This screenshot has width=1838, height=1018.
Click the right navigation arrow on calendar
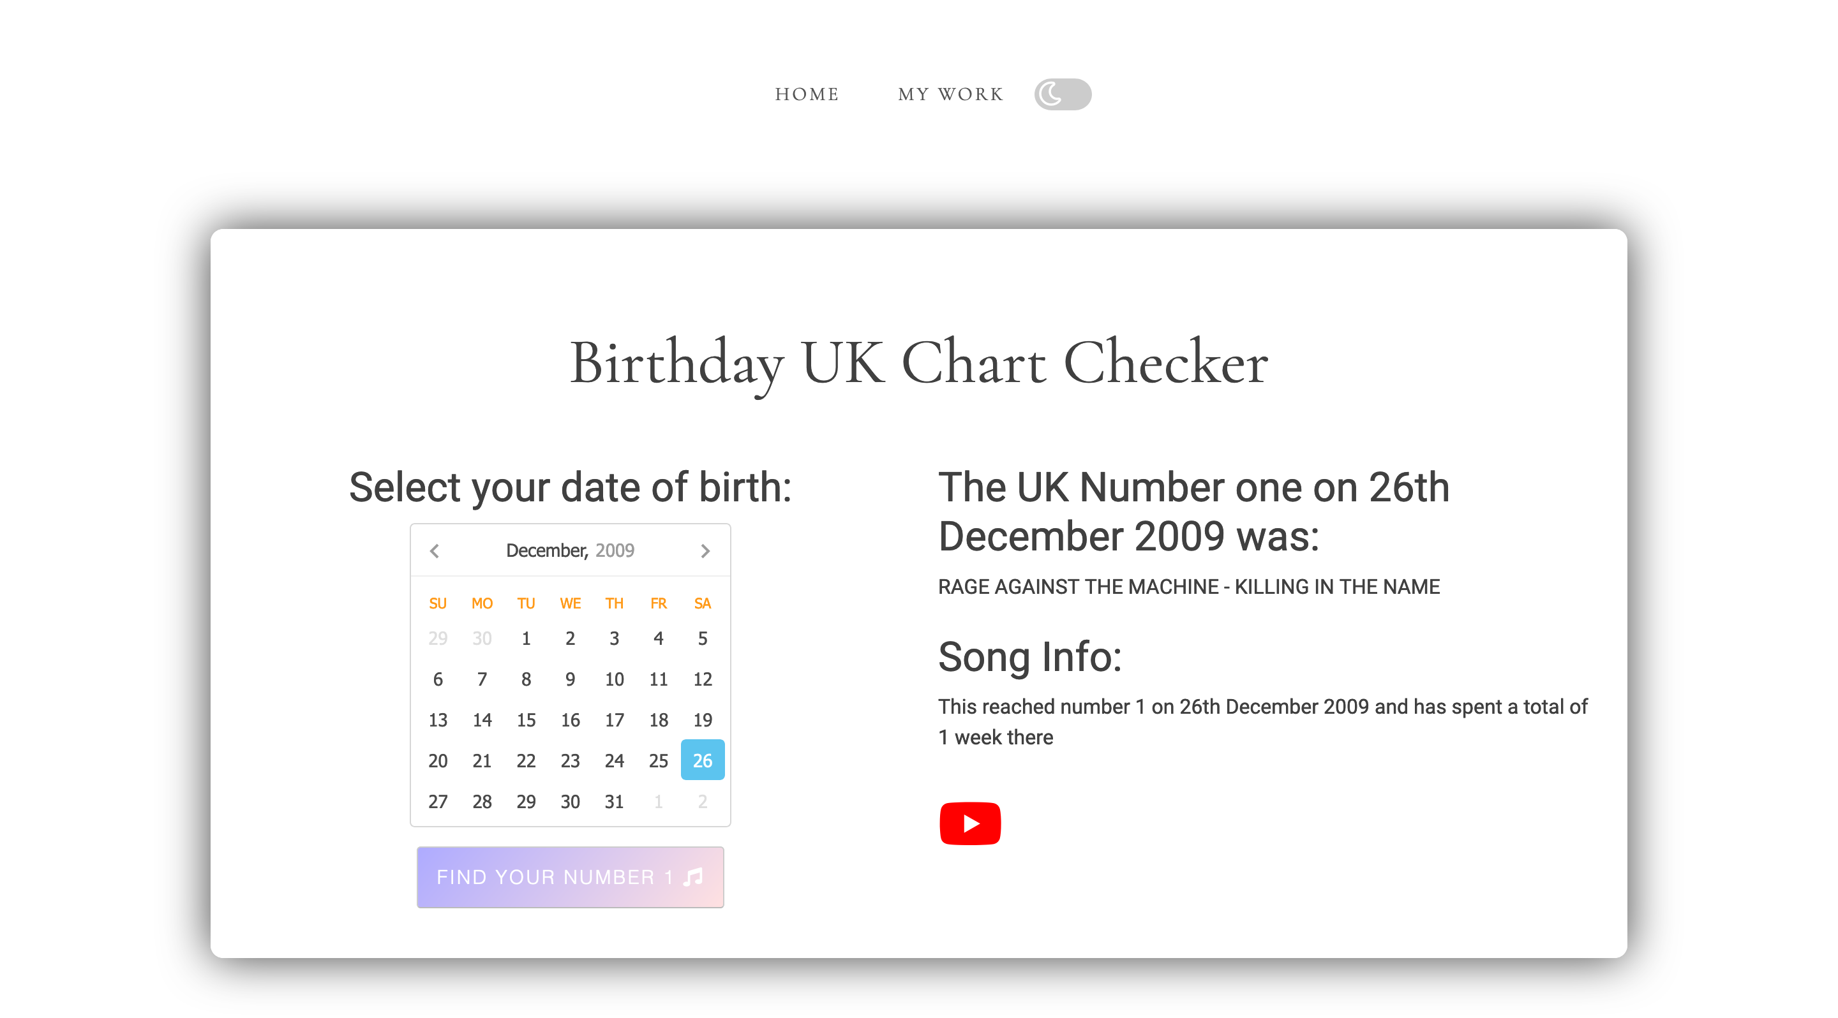tap(706, 550)
